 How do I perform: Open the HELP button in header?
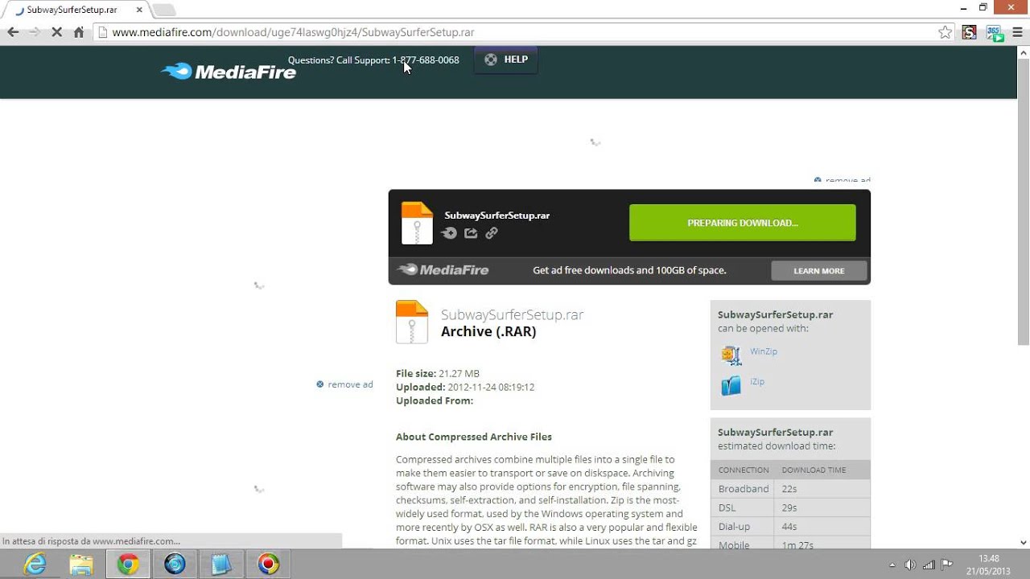[506, 60]
